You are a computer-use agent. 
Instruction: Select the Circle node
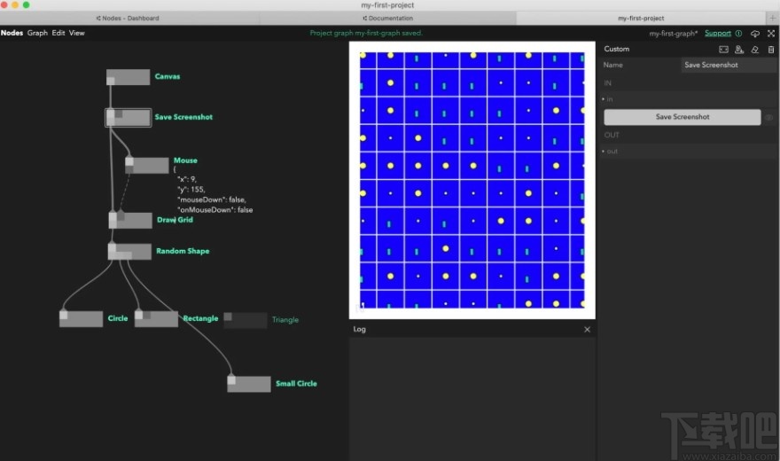click(81, 318)
